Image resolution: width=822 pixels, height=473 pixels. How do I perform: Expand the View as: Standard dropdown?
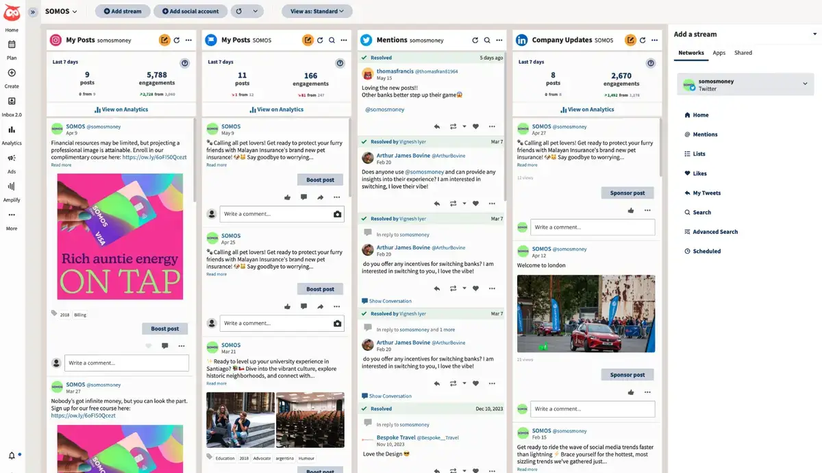[x=316, y=11]
